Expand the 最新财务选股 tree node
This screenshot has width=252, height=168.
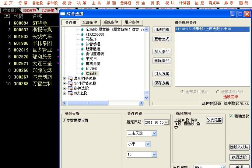[65, 79]
